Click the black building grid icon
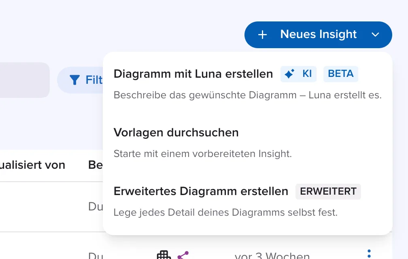The width and height of the screenshot is (408, 259). (x=164, y=255)
